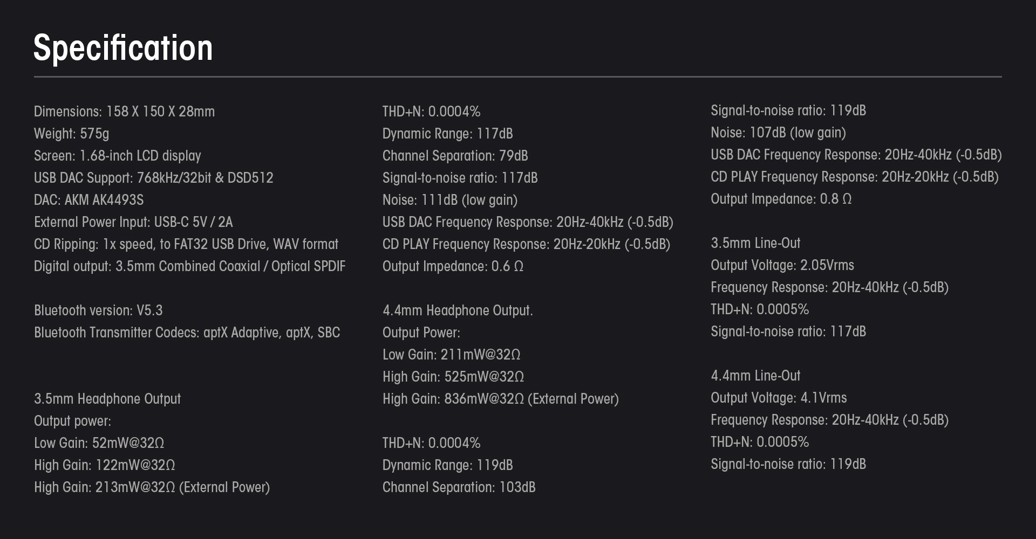Click the DAC AKM AK4493S entry
This screenshot has height=539, width=1036.
click(88, 200)
